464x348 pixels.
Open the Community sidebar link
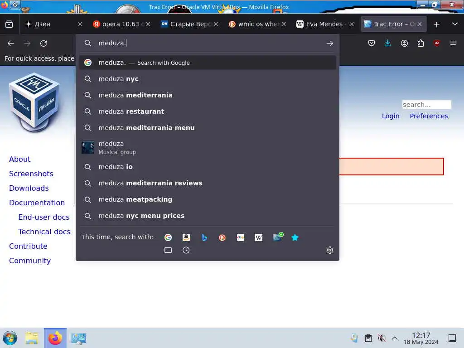point(29,261)
